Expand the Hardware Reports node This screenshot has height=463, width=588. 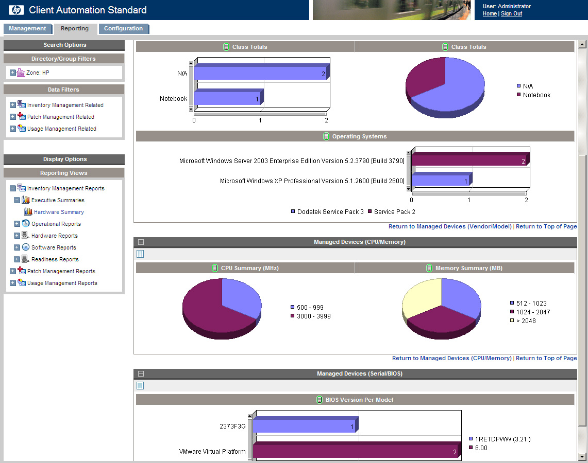[17, 236]
